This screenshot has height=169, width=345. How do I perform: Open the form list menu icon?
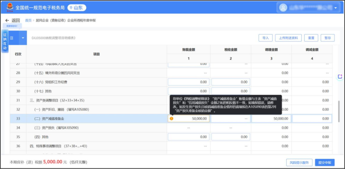(x=12, y=38)
